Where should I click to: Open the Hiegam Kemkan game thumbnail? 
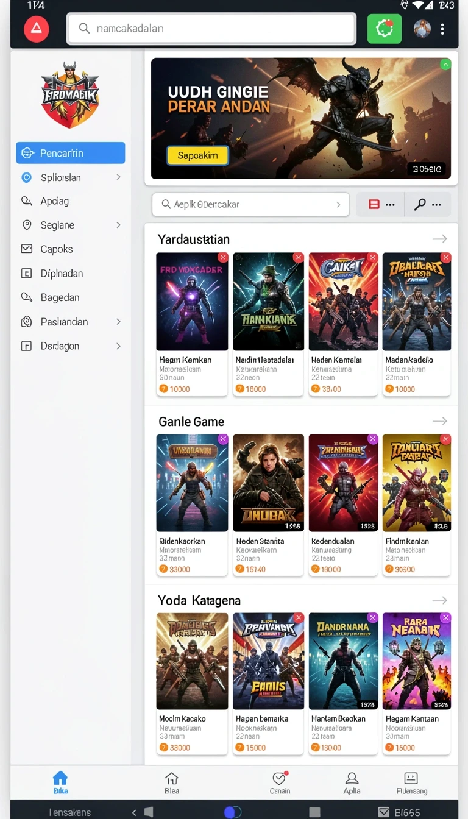192,302
